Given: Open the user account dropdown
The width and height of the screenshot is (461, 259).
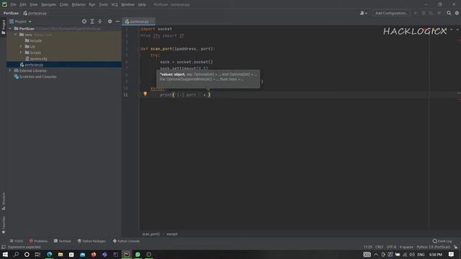Looking at the screenshot, I should point(363,13).
